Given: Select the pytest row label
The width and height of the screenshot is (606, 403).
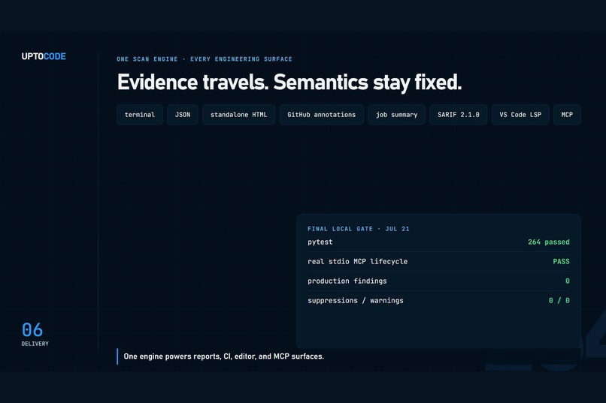Looking at the screenshot, I should pyautogui.click(x=320, y=242).
